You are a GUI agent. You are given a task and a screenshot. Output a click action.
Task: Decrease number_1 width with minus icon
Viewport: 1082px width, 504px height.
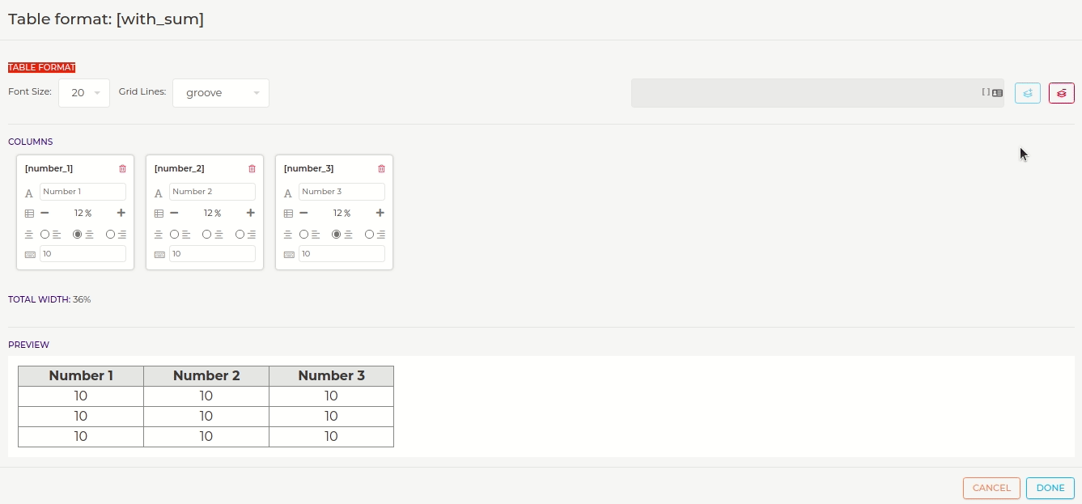(45, 213)
